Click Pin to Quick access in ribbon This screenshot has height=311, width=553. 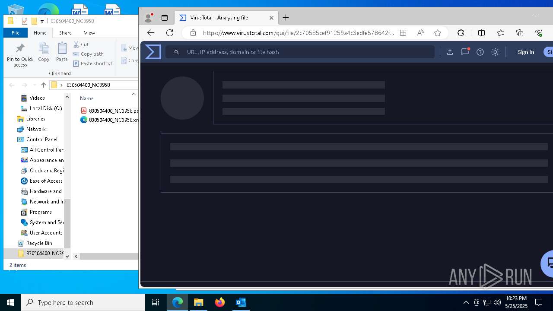[20, 54]
